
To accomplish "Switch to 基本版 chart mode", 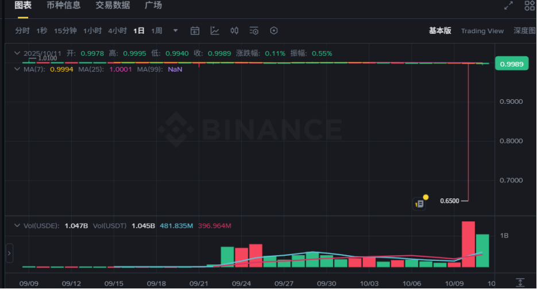I will (x=440, y=31).
